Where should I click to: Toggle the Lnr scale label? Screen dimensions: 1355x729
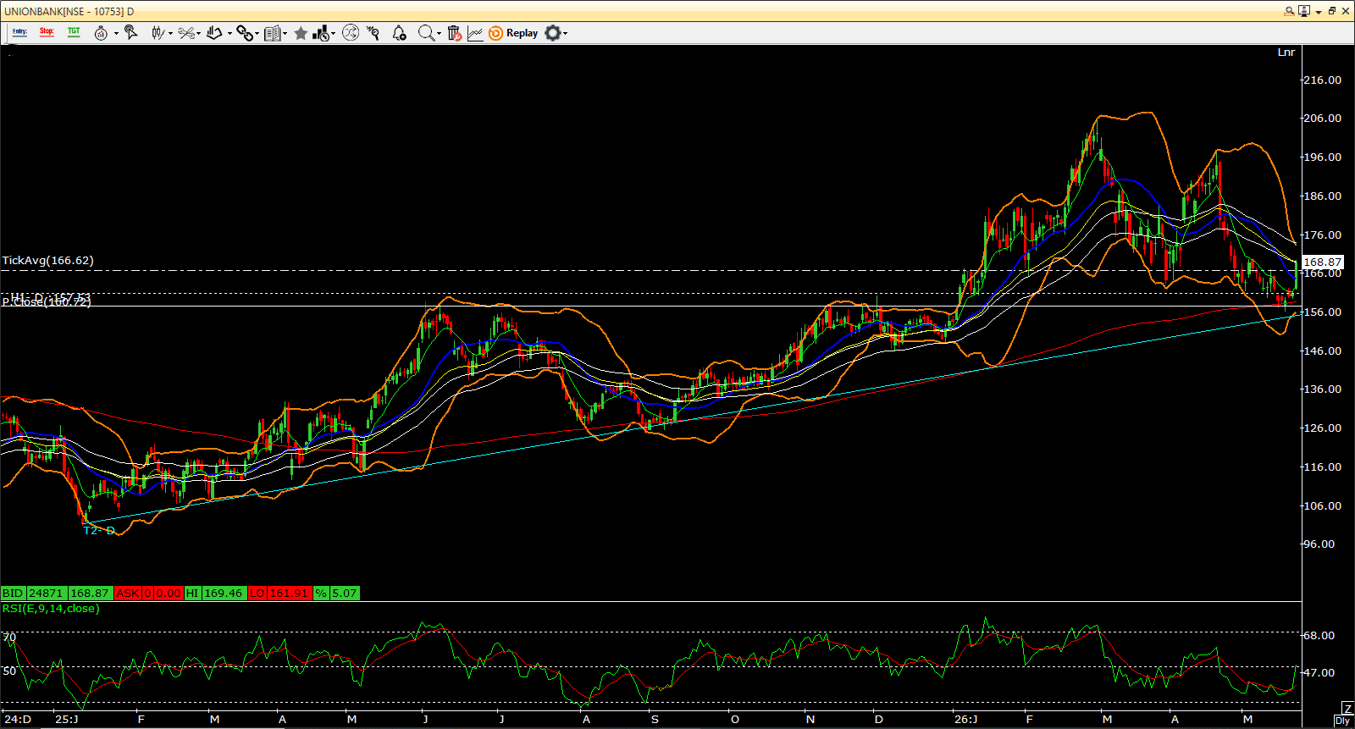[1286, 52]
